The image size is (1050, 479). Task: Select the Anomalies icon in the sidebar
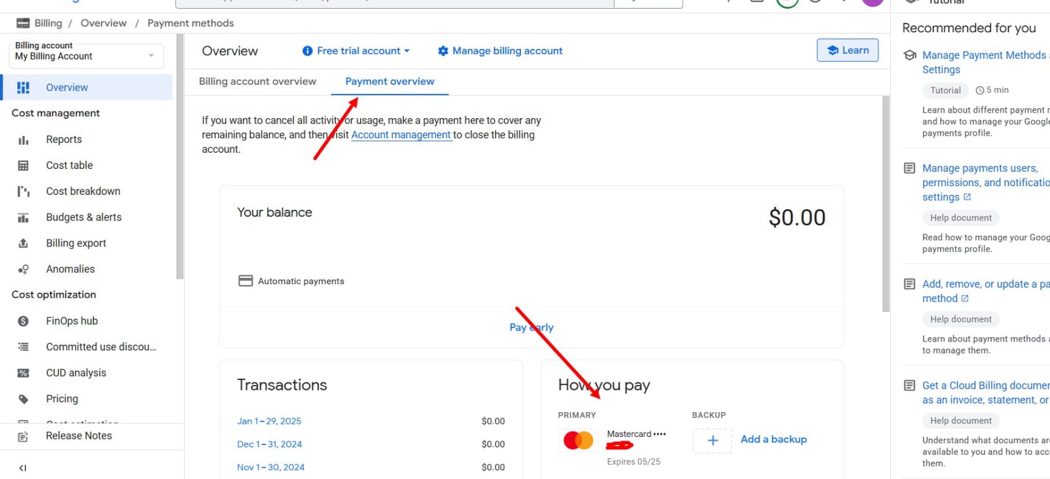(24, 270)
